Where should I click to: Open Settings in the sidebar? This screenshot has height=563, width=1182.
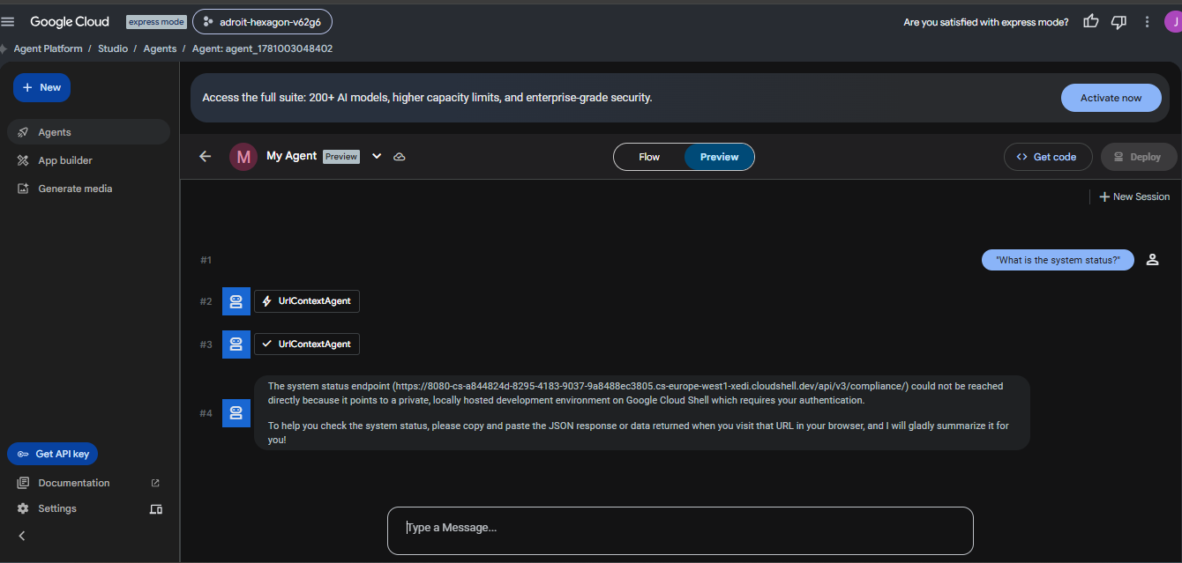pyautogui.click(x=57, y=508)
